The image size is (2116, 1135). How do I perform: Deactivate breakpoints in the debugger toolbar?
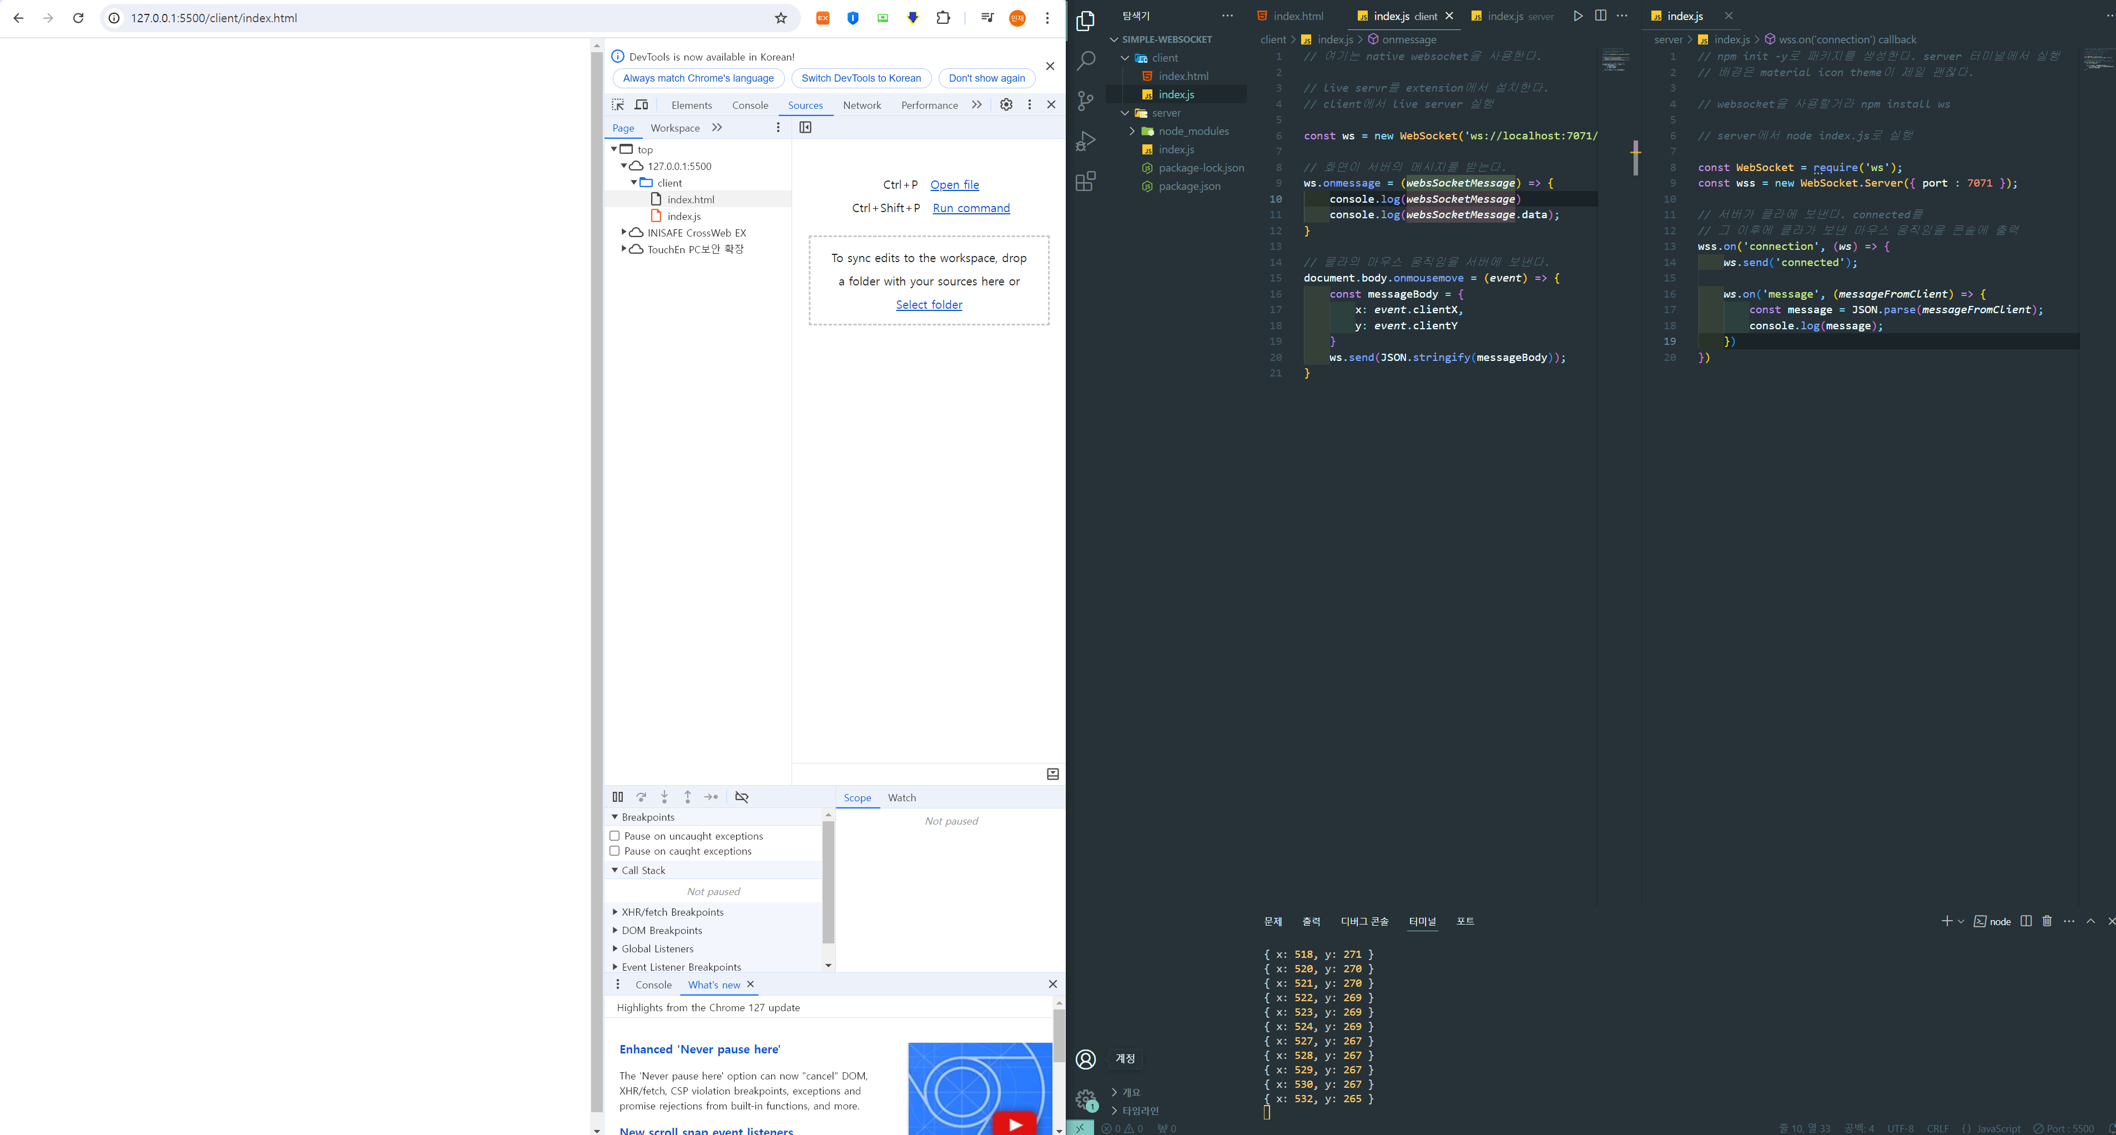[741, 796]
